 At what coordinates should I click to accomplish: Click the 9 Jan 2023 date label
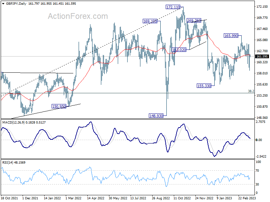pyautogui.click(x=224, y=198)
